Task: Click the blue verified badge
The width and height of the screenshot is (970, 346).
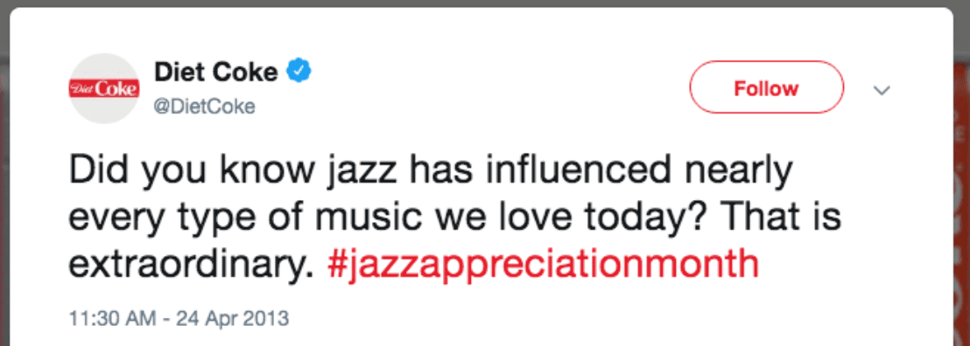Action: (299, 73)
